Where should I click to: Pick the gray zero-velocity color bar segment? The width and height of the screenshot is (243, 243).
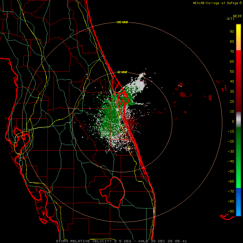point(238,120)
